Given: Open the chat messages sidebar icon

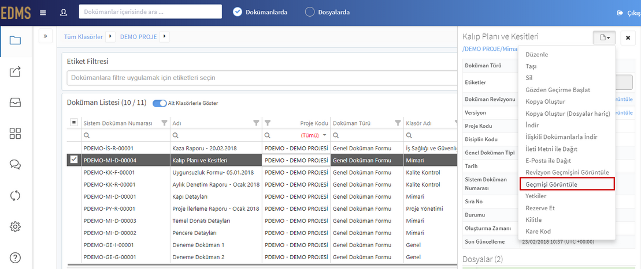Looking at the screenshot, I should [15, 164].
